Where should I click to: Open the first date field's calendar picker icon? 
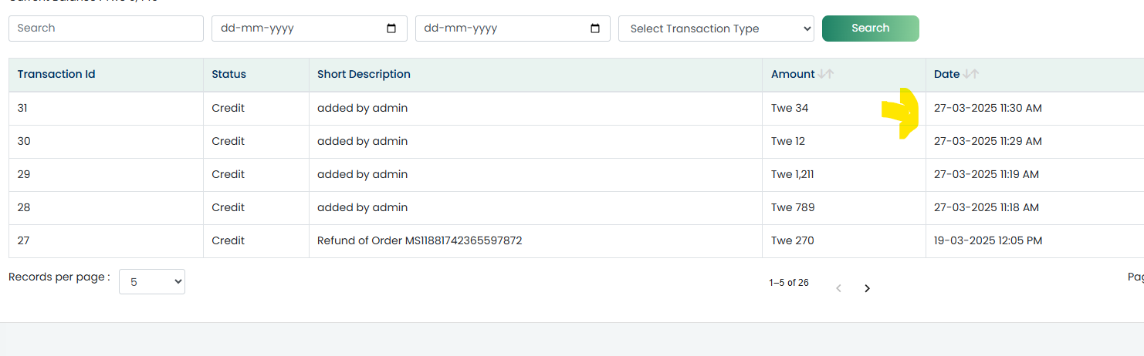391,29
